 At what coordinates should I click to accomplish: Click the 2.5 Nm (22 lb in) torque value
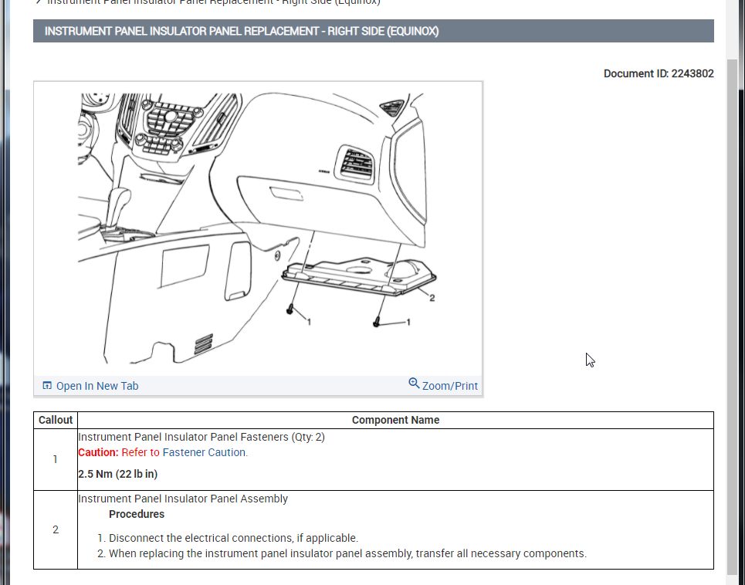[x=118, y=474]
